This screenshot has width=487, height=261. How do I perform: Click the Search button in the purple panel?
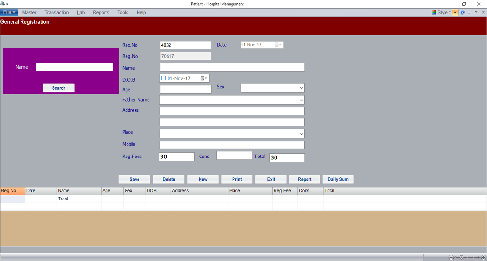[x=59, y=88]
